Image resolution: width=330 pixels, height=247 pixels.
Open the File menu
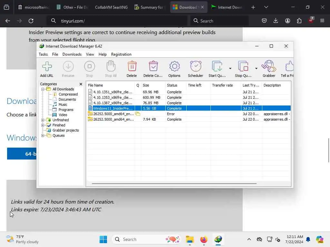[x=55, y=54]
